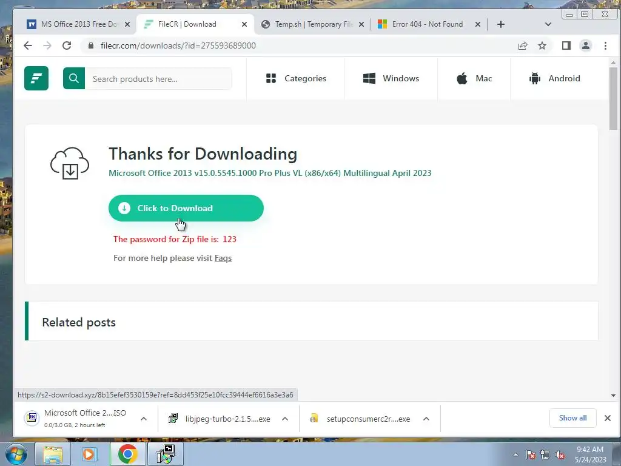
Task: Click the cloud download illustration icon
Action: click(70, 163)
